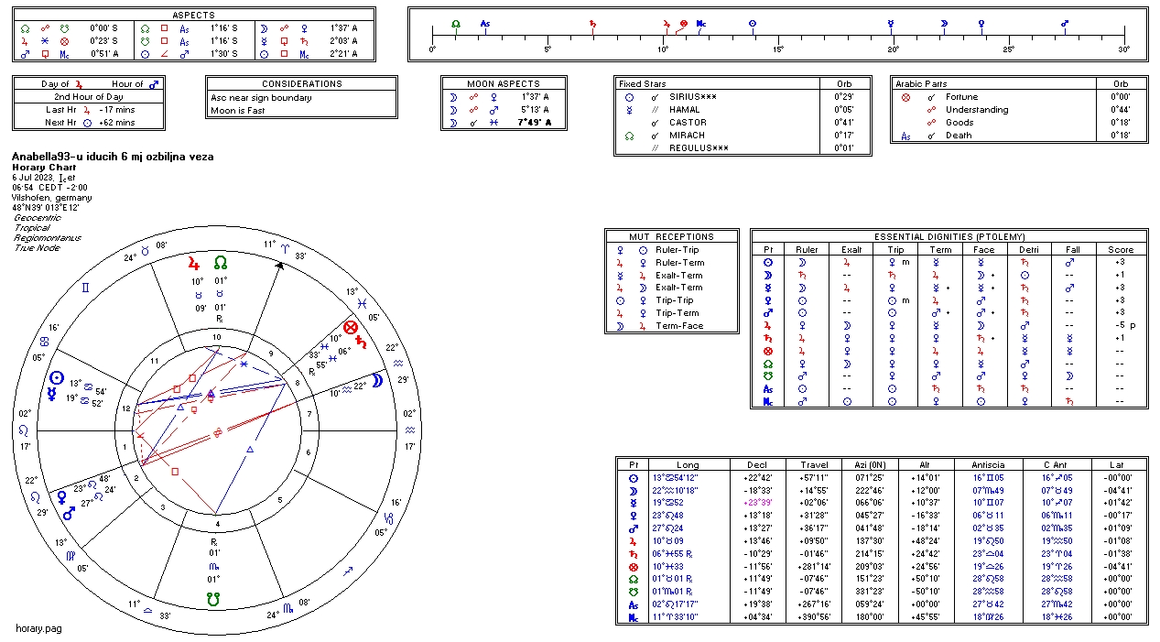Screen dimensions: 1160x642
Task: Click the chart title 'Anabella93-u iducih 6 mj ozbiljna veza'
Action: click(x=113, y=157)
